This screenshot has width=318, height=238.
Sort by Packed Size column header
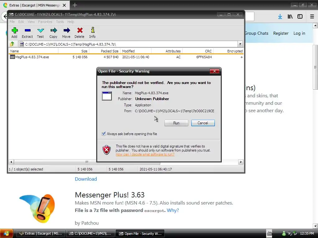[x=105, y=51]
